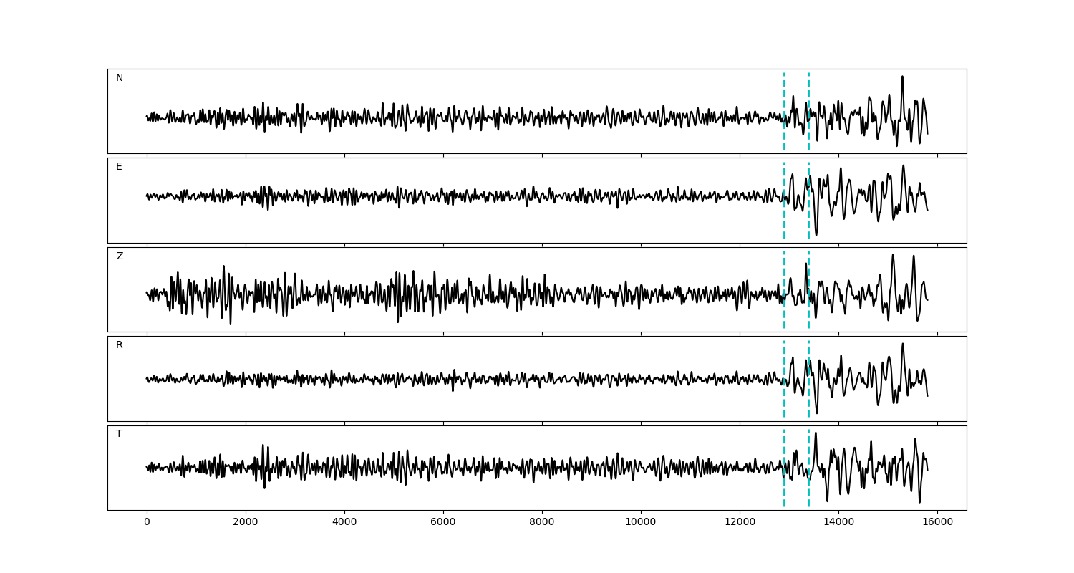Click the "R" channel label
This screenshot has width=1074, height=573.
tap(119, 345)
